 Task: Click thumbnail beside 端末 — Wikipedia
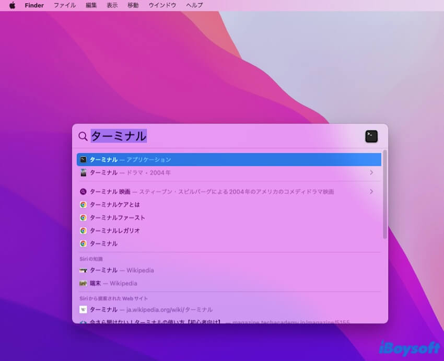click(83, 284)
